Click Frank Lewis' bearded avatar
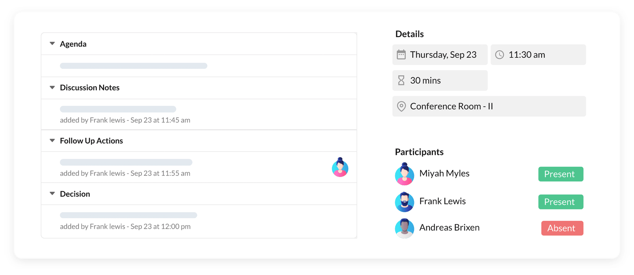634x275 pixels. (404, 202)
